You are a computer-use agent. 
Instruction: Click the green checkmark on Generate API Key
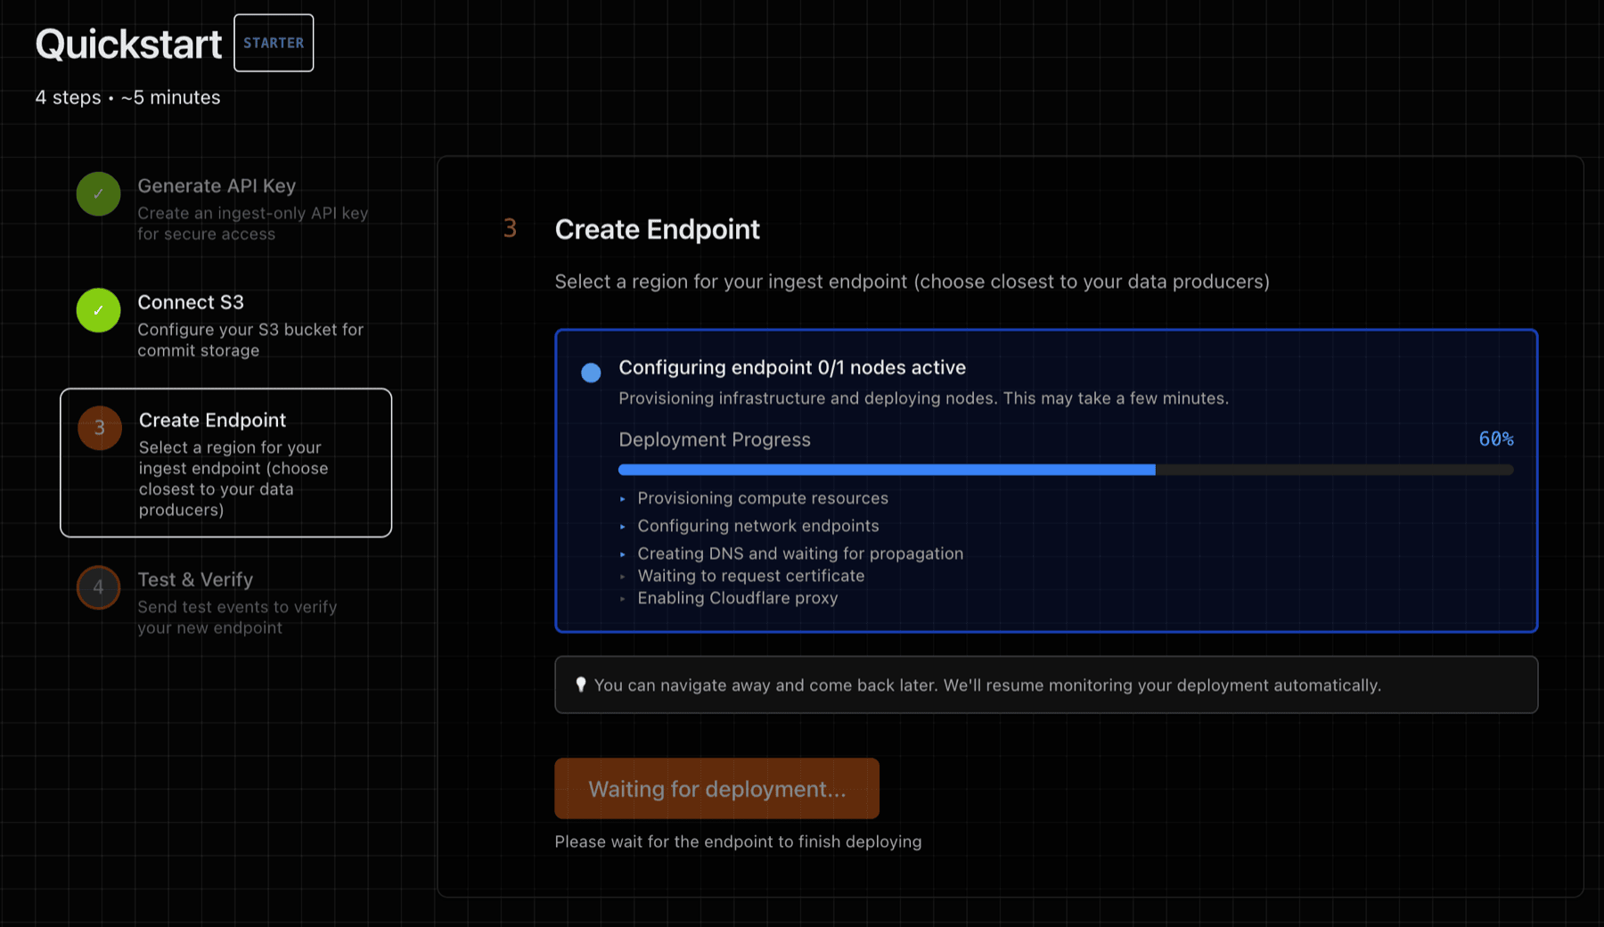coord(98,193)
